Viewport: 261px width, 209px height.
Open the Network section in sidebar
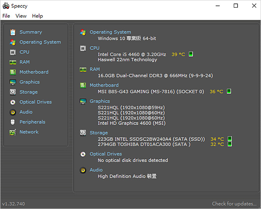[29, 132]
